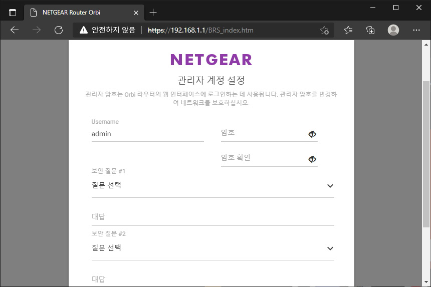Screen dimensions: 431x287
Task: Open the not secure warning indicator
Action: 107,30
